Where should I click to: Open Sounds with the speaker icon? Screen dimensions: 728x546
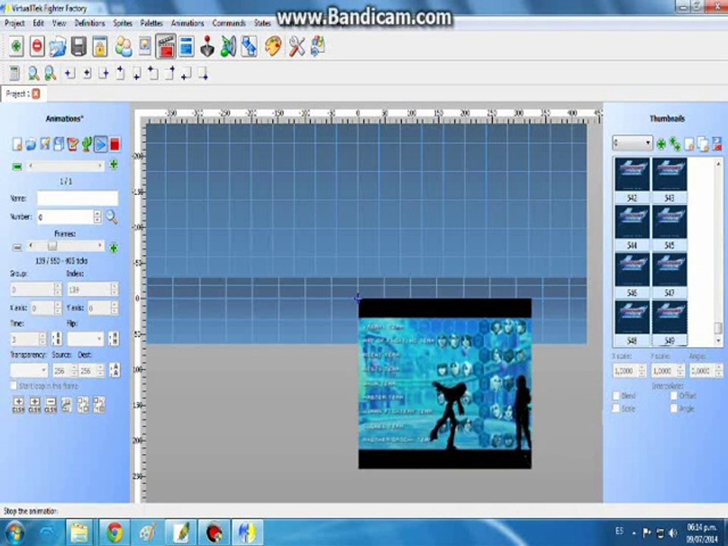(x=228, y=47)
